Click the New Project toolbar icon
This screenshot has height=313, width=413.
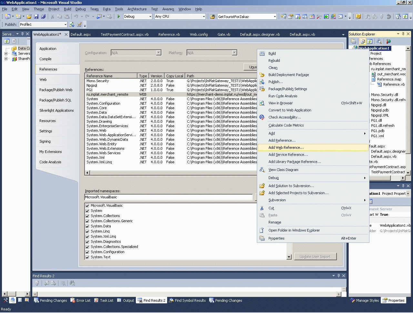(x=8, y=16)
